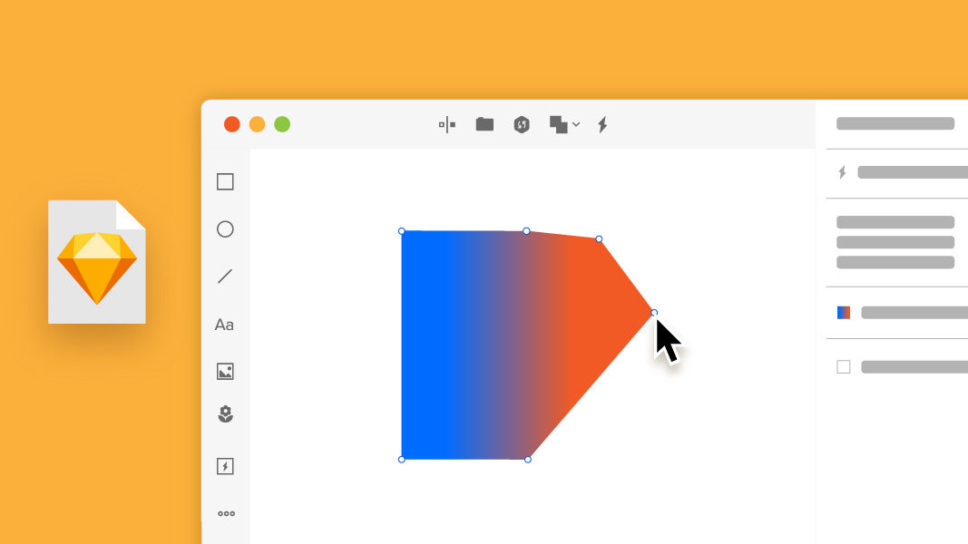The width and height of the screenshot is (968, 544).
Task: Click the distribute alignment toolbar icon
Action: tap(447, 124)
